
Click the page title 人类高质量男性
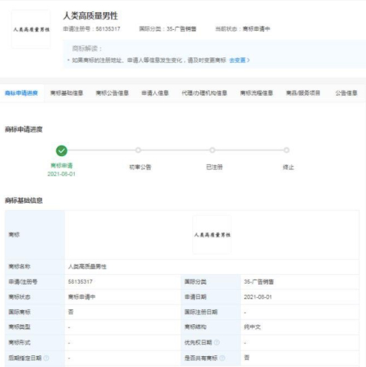coord(90,16)
